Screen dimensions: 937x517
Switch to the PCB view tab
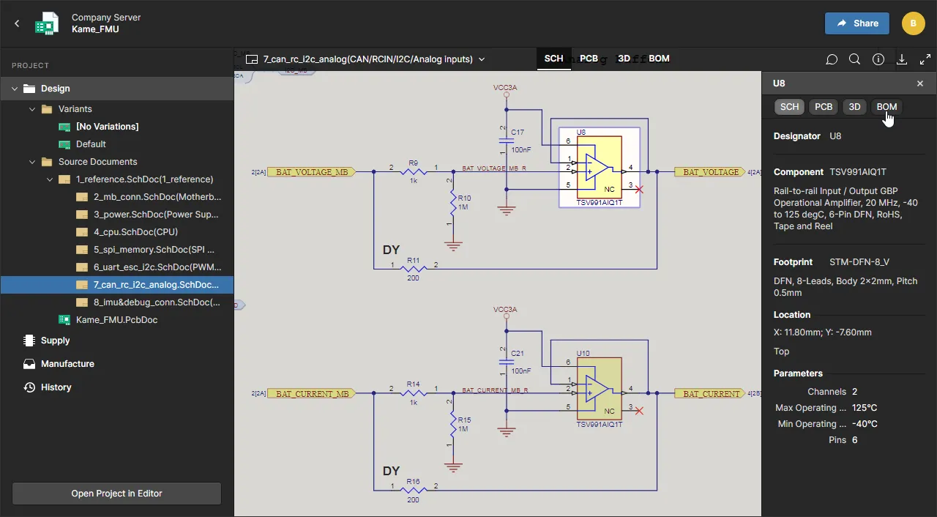pyautogui.click(x=589, y=59)
